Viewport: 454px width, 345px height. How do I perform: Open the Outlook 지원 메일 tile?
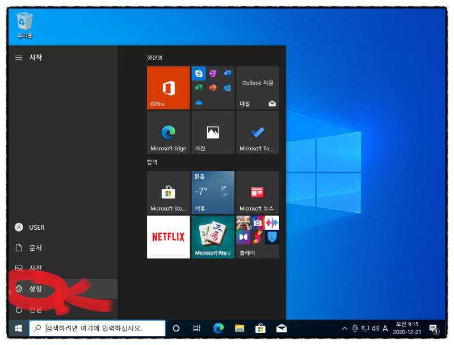pyautogui.click(x=258, y=88)
